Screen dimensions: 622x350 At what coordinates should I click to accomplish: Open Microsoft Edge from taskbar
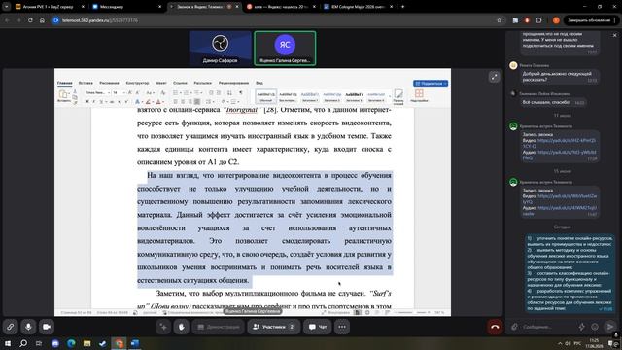click(x=71, y=343)
